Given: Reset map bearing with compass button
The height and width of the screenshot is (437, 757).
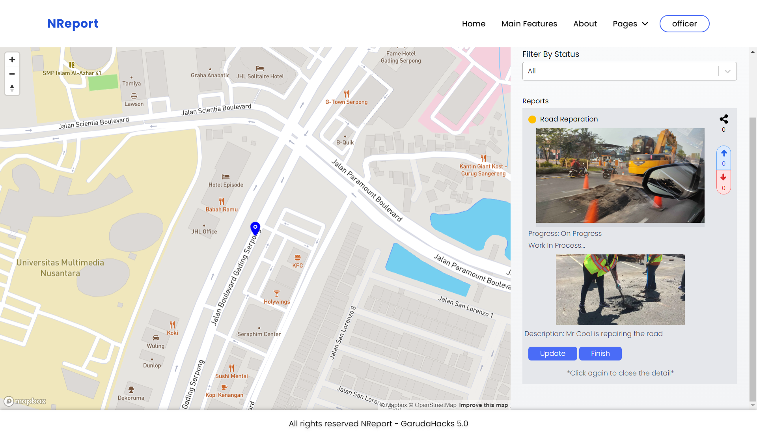Looking at the screenshot, I should tap(12, 88).
